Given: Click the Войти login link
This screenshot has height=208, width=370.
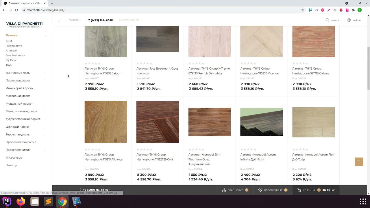Looking at the screenshot, I should pyautogui.click(x=357, y=20).
